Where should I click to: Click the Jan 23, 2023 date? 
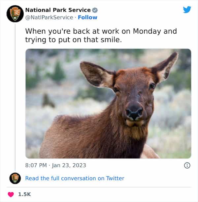(x=69, y=165)
